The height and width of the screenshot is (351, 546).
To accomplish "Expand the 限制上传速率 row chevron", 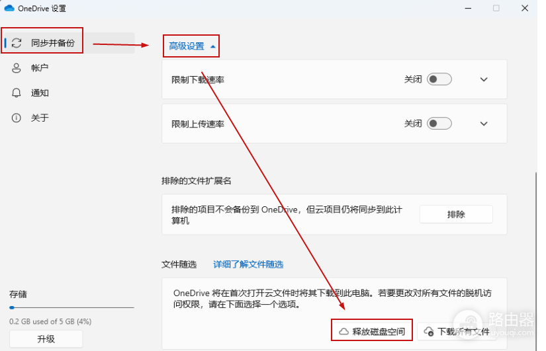I will (x=484, y=124).
